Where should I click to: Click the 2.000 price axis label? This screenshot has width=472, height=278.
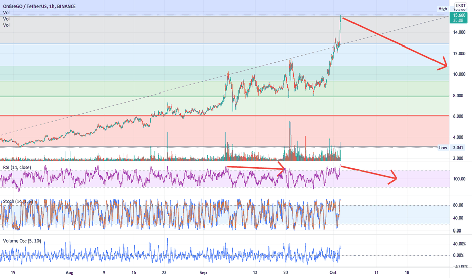click(x=459, y=158)
